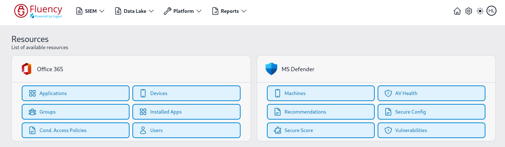This screenshot has height=147, width=505.
Task: Expand the Reports chevron arrow
Action: click(244, 11)
